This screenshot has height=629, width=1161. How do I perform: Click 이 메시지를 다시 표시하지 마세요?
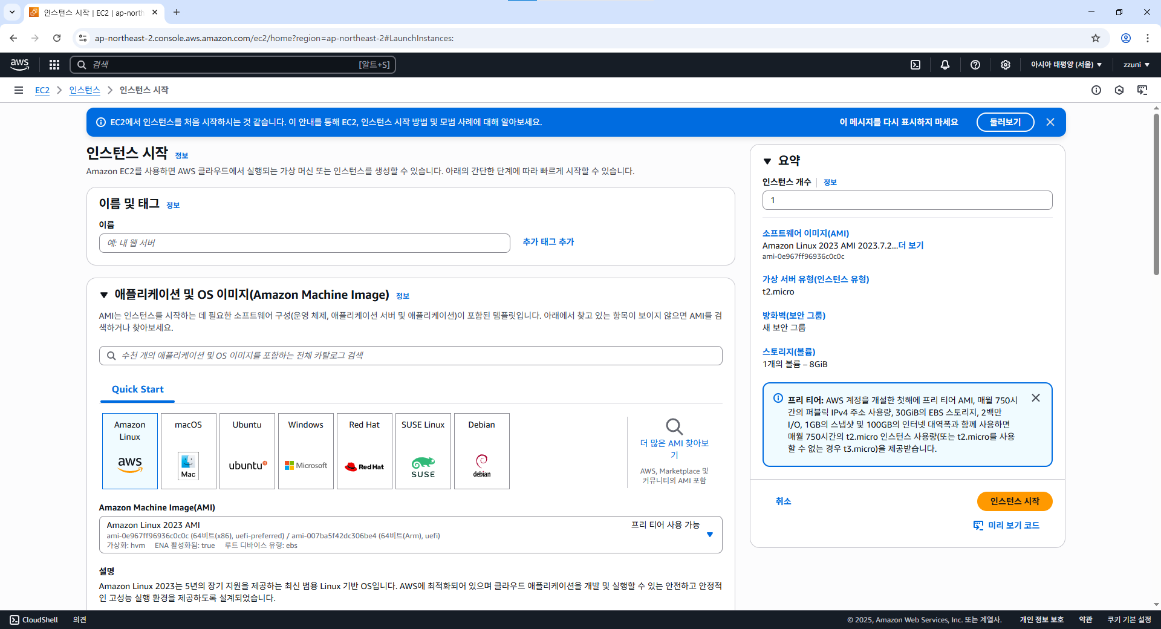tap(899, 122)
